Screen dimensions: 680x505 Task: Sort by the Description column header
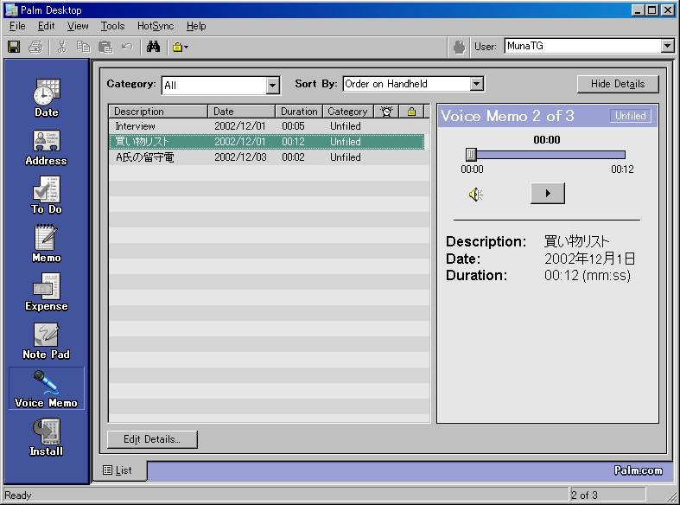click(x=158, y=112)
